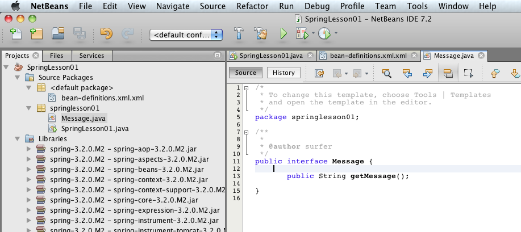
Task: Fold the template comment at line 1
Action: click(x=246, y=88)
